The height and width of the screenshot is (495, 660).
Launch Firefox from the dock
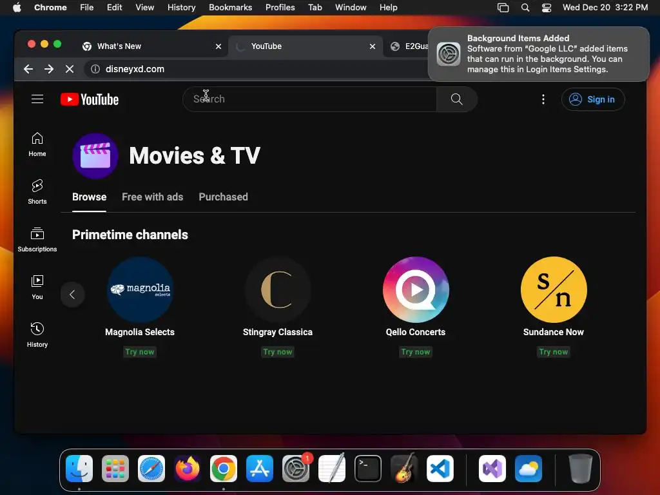(188, 469)
